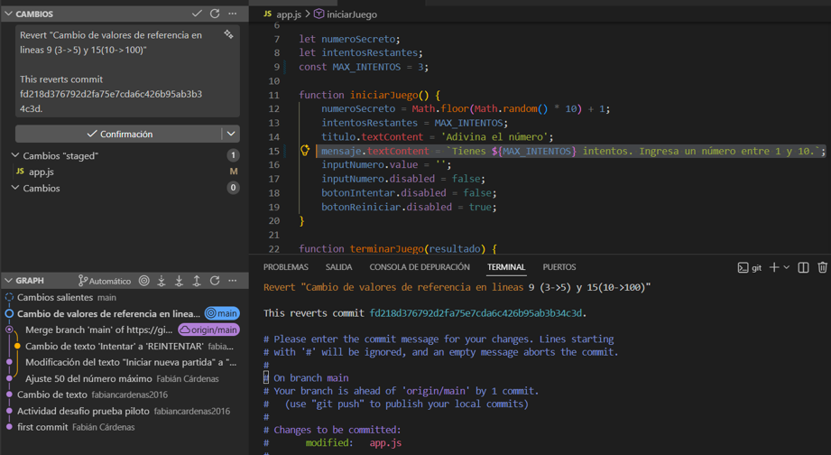Image resolution: width=831 pixels, height=455 pixels.
Task: Click 'modified: app.js' line in terminal
Action: [x=353, y=442]
